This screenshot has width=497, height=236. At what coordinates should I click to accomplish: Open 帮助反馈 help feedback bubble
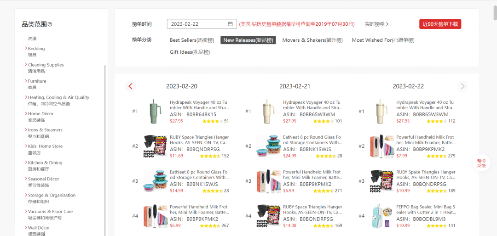coord(481,163)
